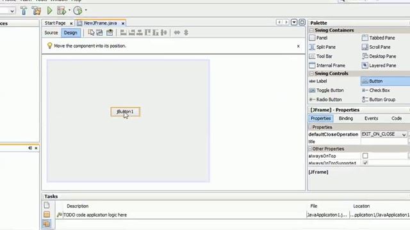Pick Tabbed Pane from the palette
This screenshot has height=230, width=410.
coord(379,38)
